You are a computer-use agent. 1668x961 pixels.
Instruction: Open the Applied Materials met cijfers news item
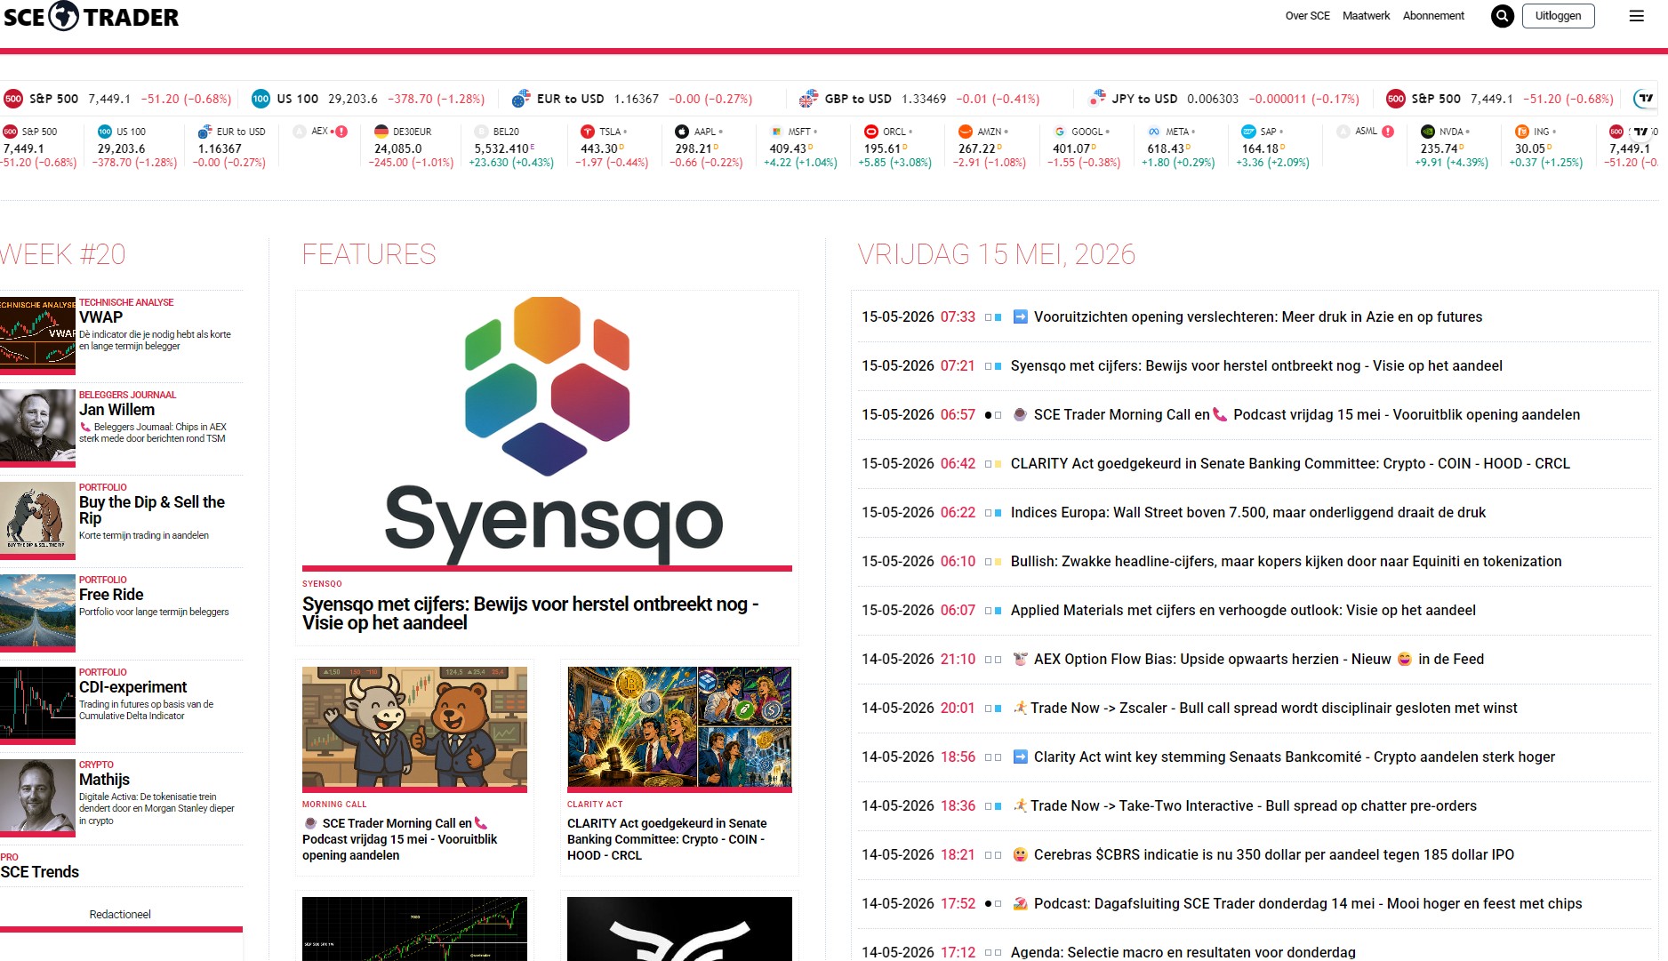[x=1243, y=610]
